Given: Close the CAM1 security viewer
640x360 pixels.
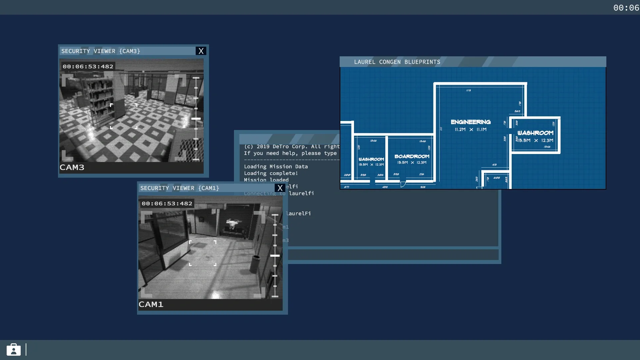Looking at the screenshot, I should [280, 188].
